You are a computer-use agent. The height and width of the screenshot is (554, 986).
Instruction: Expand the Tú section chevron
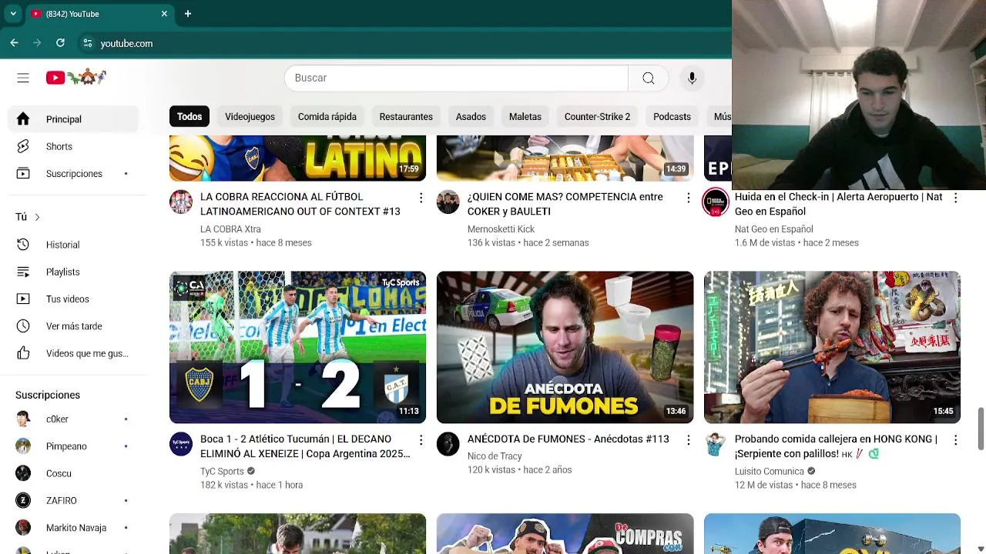(37, 217)
